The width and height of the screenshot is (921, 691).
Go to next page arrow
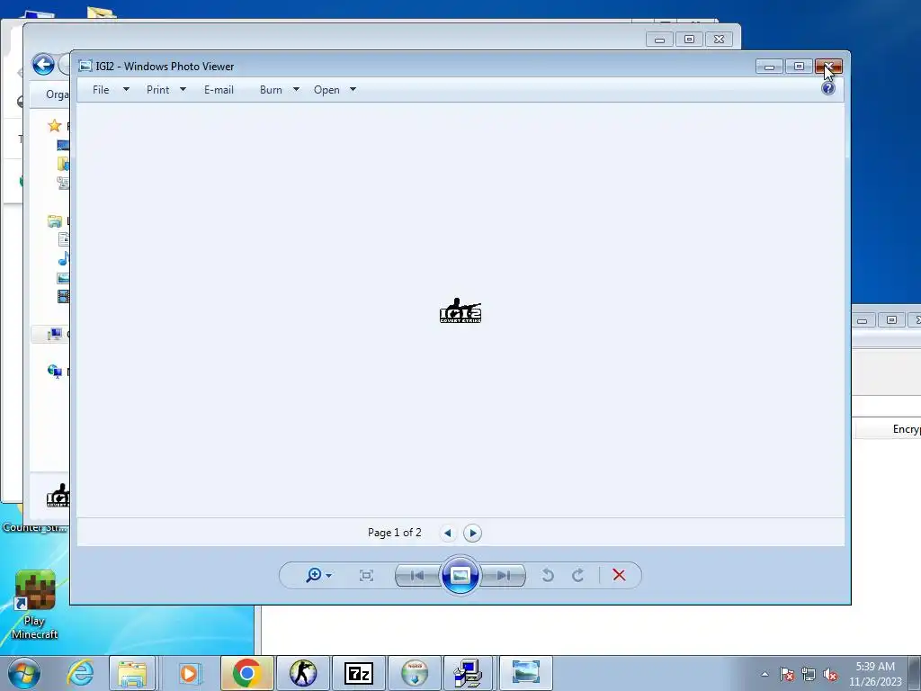[x=472, y=533]
